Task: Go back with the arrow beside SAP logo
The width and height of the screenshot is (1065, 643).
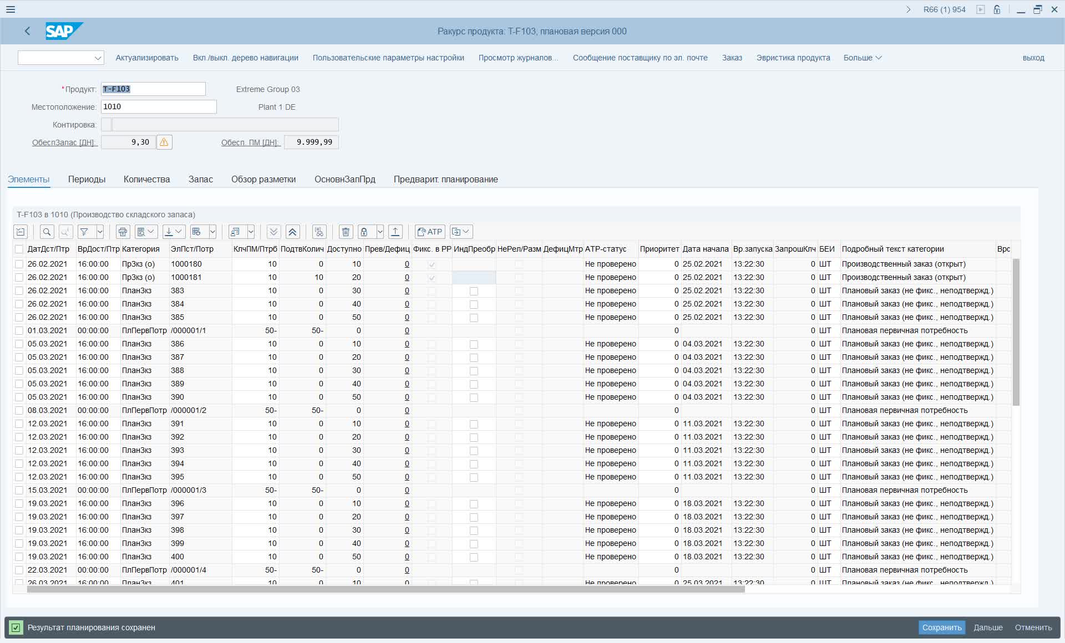Action: tap(27, 31)
